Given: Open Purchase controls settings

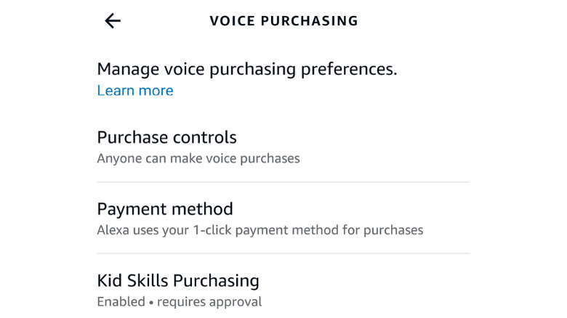Looking at the screenshot, I should coord(167,137).
